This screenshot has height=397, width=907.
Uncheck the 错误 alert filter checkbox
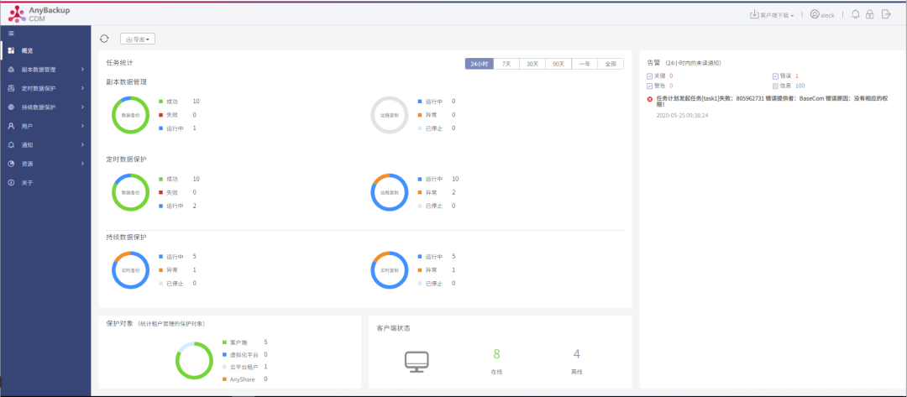click(775, 76)
